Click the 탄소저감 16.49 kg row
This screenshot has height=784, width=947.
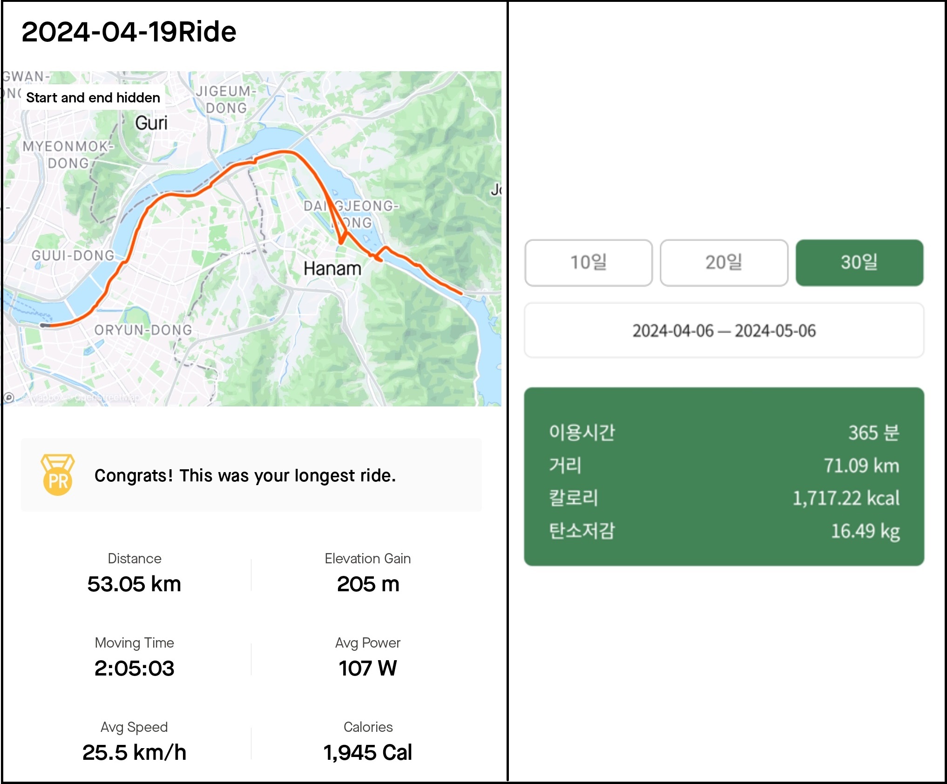click(x=724, y=531)
